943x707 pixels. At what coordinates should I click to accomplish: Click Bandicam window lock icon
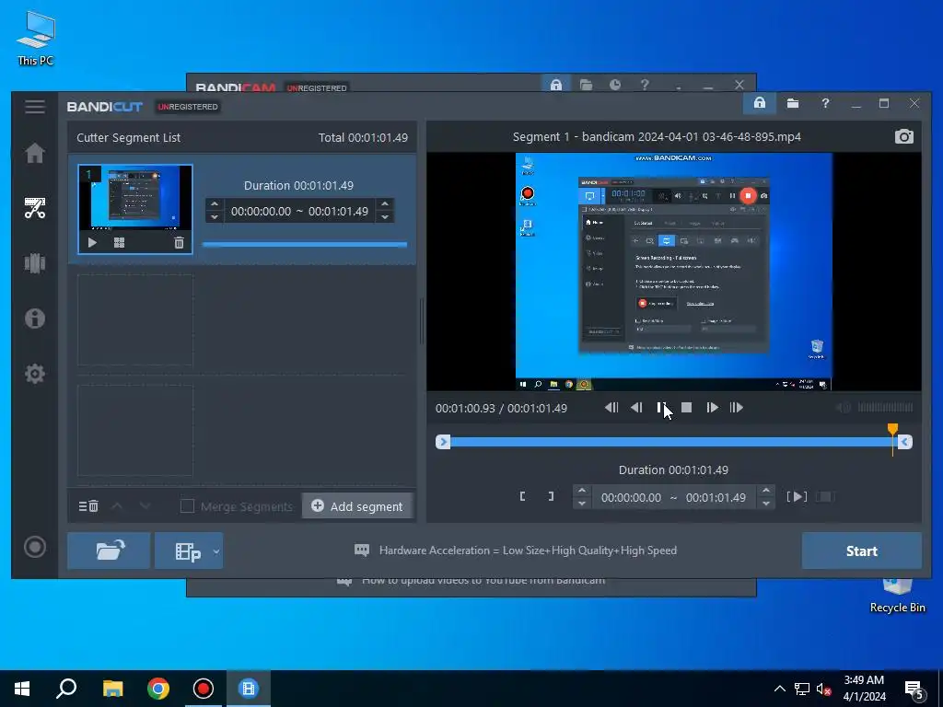pyautogui.click(x=555, y=84)
